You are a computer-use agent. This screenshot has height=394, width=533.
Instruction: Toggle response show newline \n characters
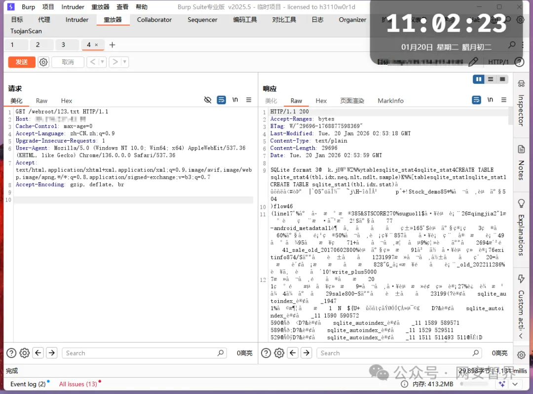coord(490,100)
